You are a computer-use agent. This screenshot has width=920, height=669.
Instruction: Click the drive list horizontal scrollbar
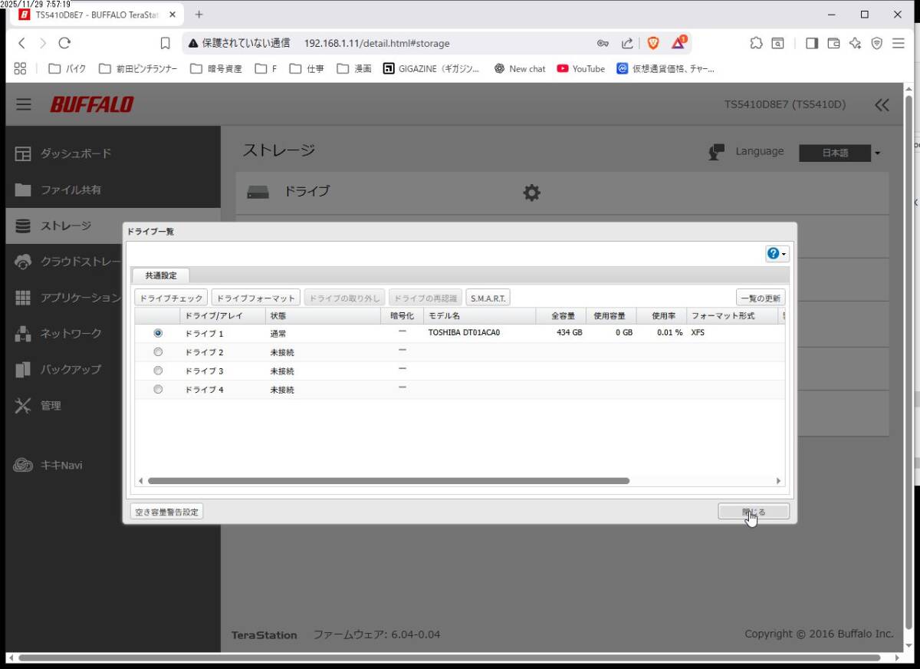[x=388, y=481]
